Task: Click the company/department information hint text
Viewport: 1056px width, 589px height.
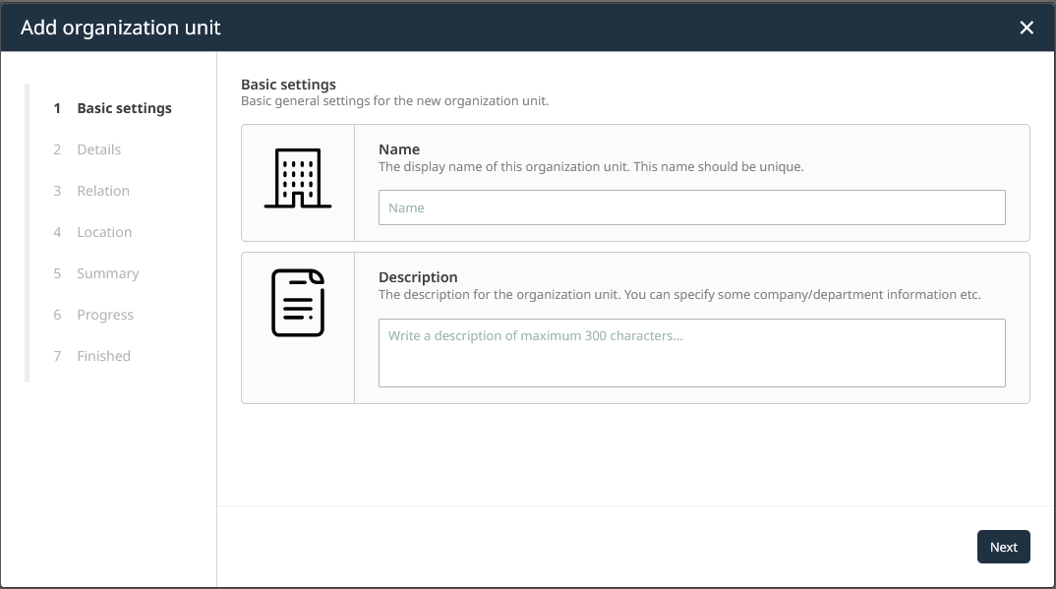Action: coord(679,295)
